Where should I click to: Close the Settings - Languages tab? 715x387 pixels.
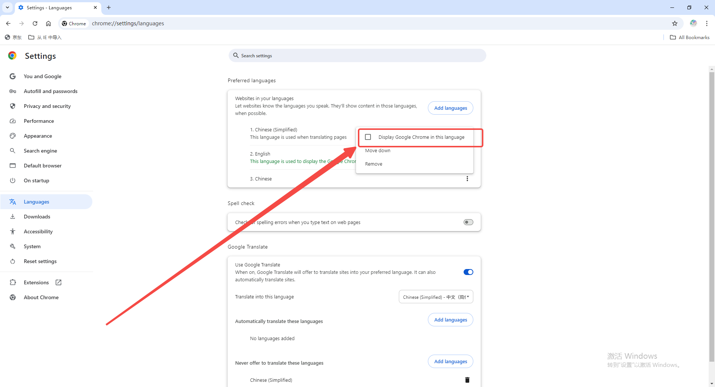95,7
